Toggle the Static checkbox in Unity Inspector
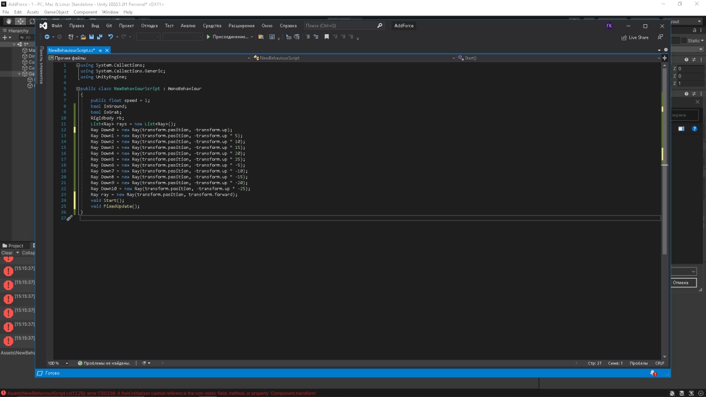Image resolution: width=706 pixels, height=397 pixels. [x=683, y=41]
